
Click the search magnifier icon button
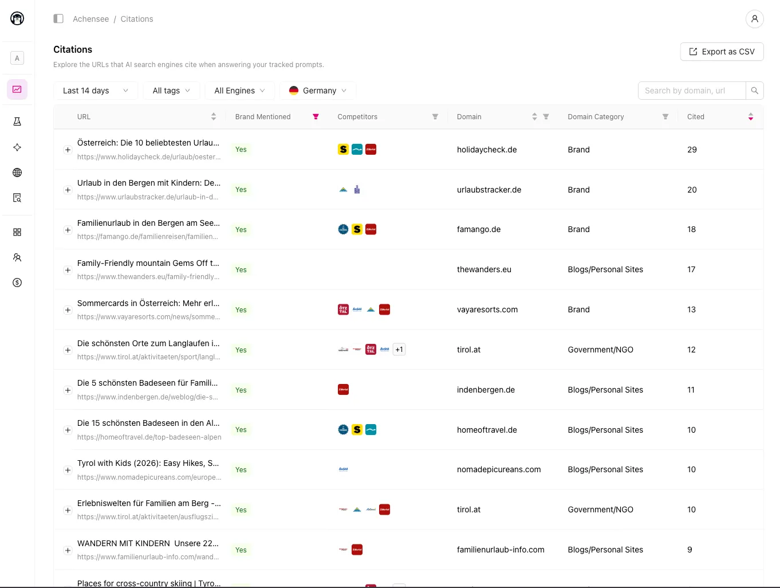pyautogui.click(x=754, y=91)
